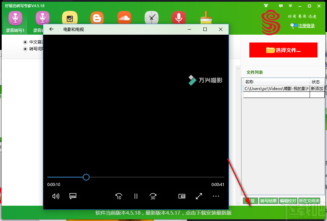Click the red 选择文件 button
Screen dimensions: 327x221
pos(283,50)
